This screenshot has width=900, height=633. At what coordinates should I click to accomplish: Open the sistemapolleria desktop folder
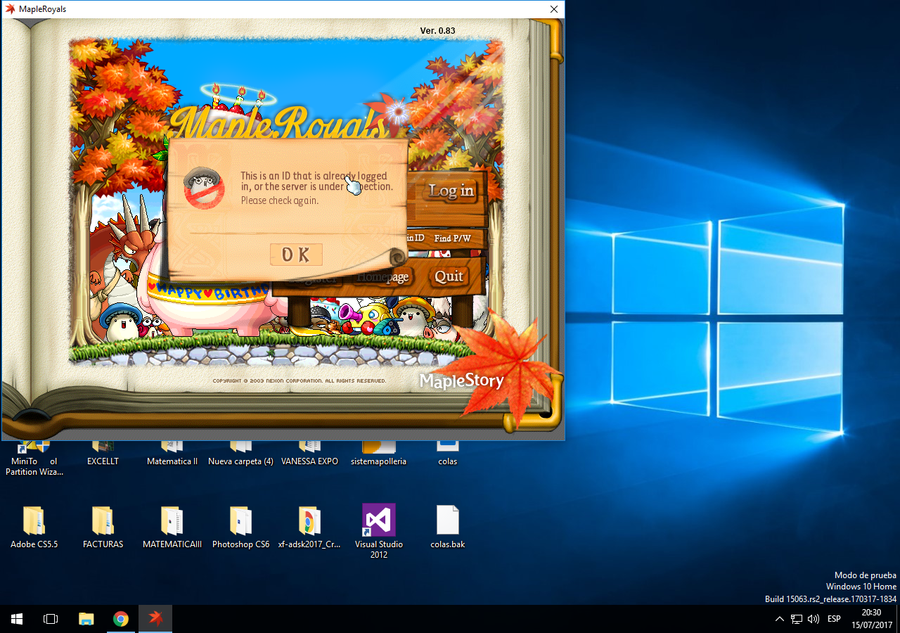[378, 454]
